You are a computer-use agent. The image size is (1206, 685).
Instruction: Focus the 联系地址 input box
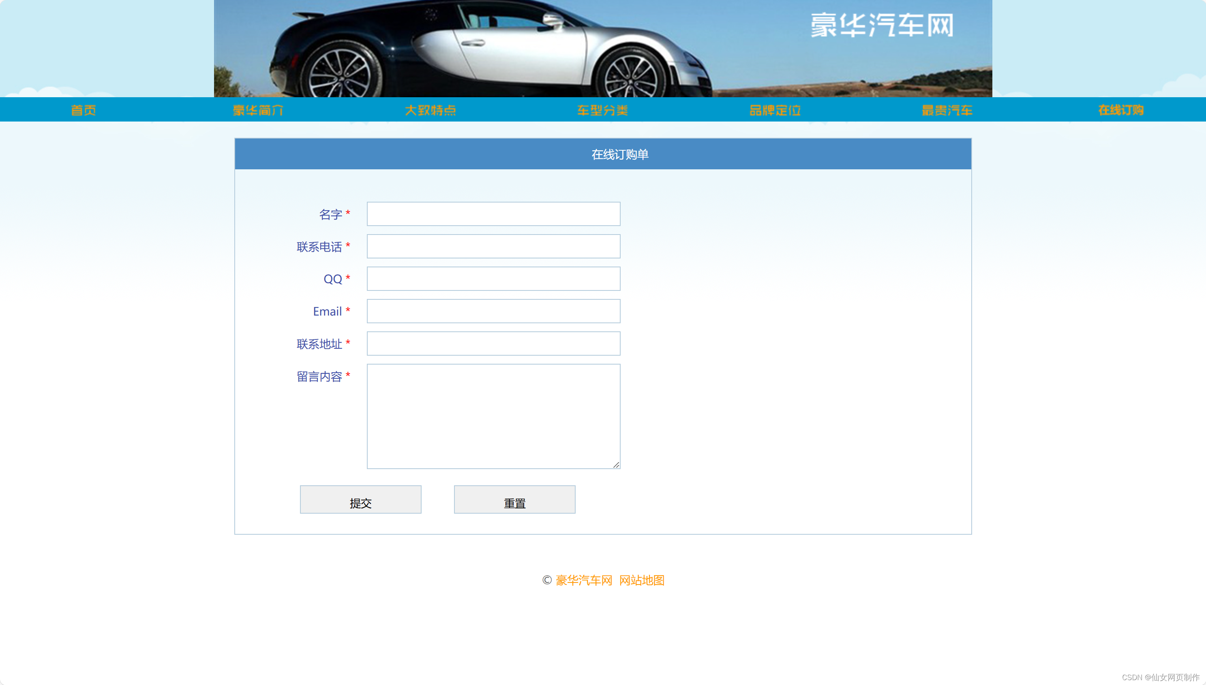coord(493,344)
